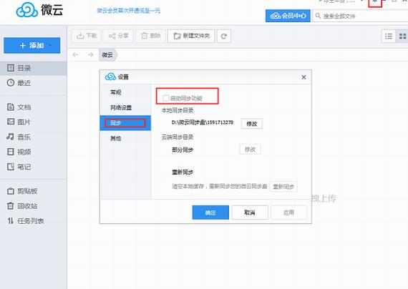Image resolution: width=408 pixels, height=289 pixels.
Task: Open the 添加 add button
Action: tap(32, 46)
